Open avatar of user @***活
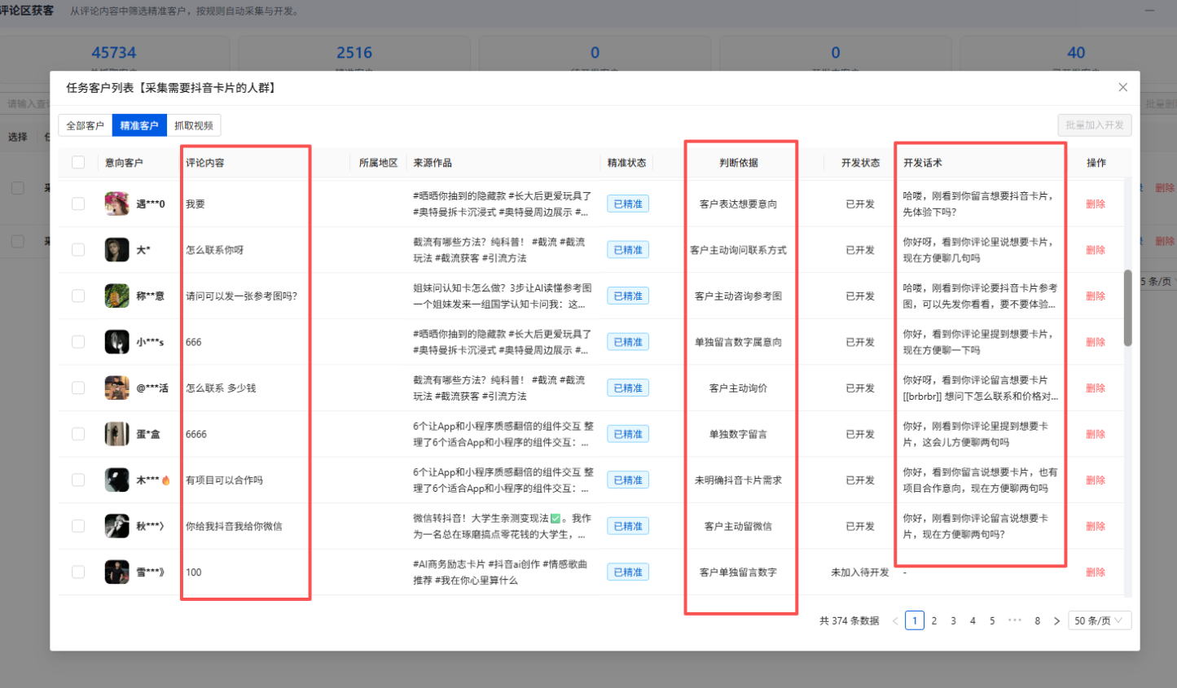 pos(116,388)
